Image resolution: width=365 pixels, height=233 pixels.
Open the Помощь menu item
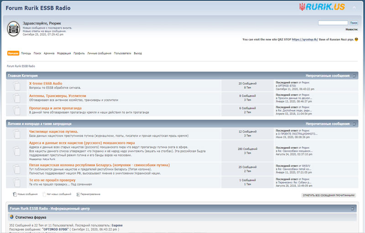pyautogui.click(x=26, y=53)
